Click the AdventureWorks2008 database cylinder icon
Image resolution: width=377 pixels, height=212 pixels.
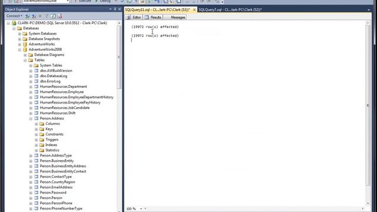point(25,49)
